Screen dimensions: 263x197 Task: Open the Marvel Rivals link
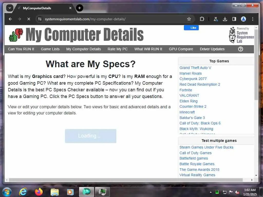tap(191, 73)
